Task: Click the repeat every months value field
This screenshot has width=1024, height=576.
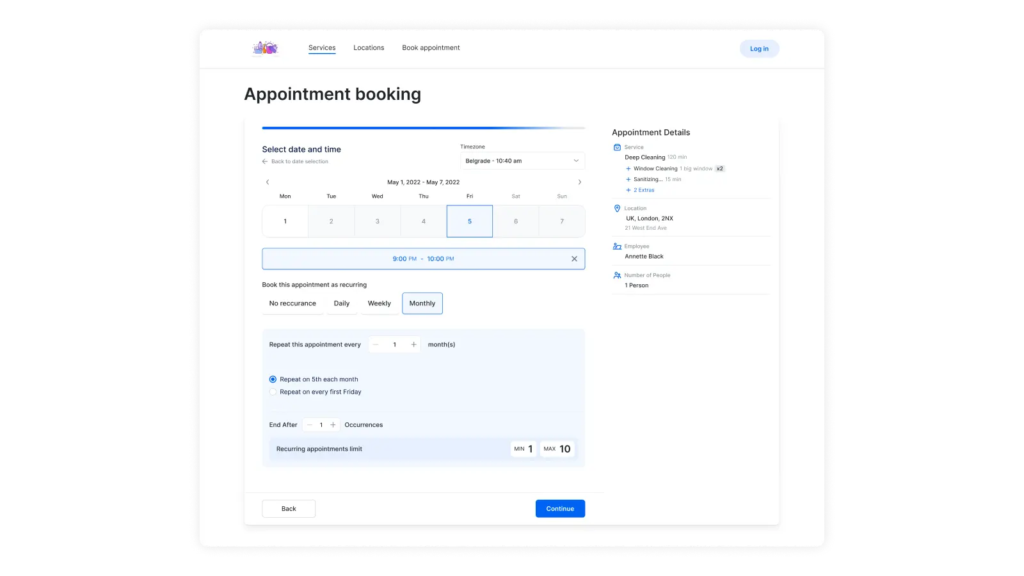Action: tap(395, 344)
